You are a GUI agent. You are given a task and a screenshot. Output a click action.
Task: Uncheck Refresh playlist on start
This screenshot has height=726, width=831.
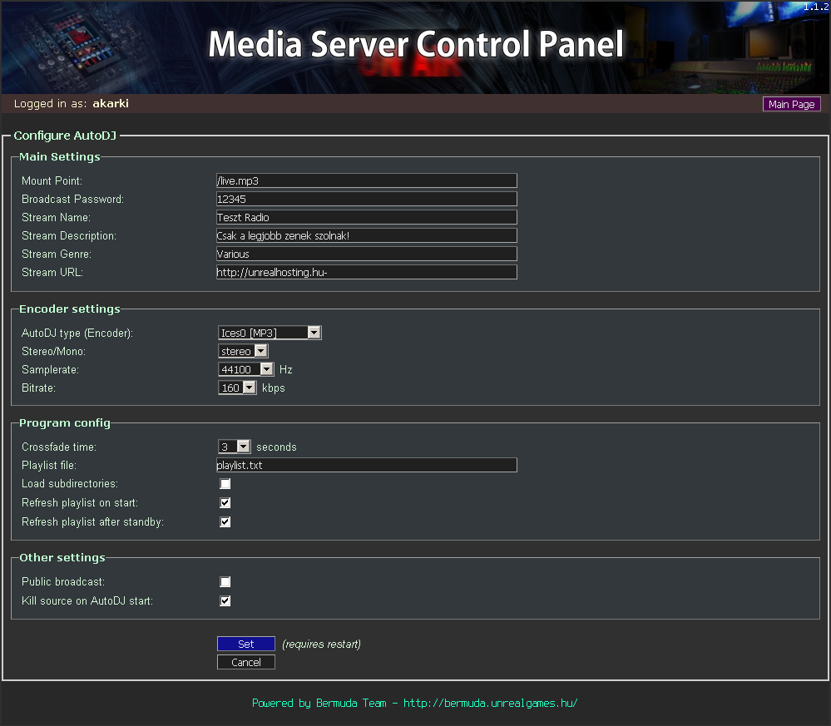point(225,502)
